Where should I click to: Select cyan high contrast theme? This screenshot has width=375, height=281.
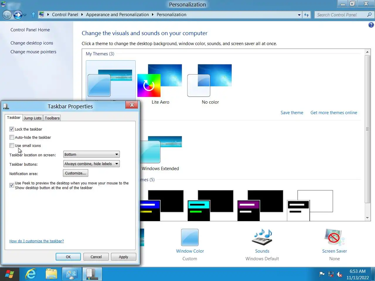(x=210, y=205)
